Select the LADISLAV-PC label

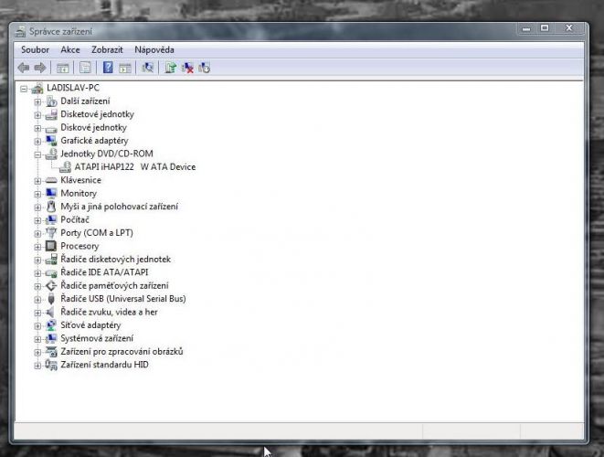[x=73, y=88]
